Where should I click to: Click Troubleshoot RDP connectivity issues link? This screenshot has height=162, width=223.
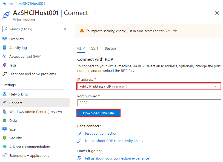pos(114,141)
